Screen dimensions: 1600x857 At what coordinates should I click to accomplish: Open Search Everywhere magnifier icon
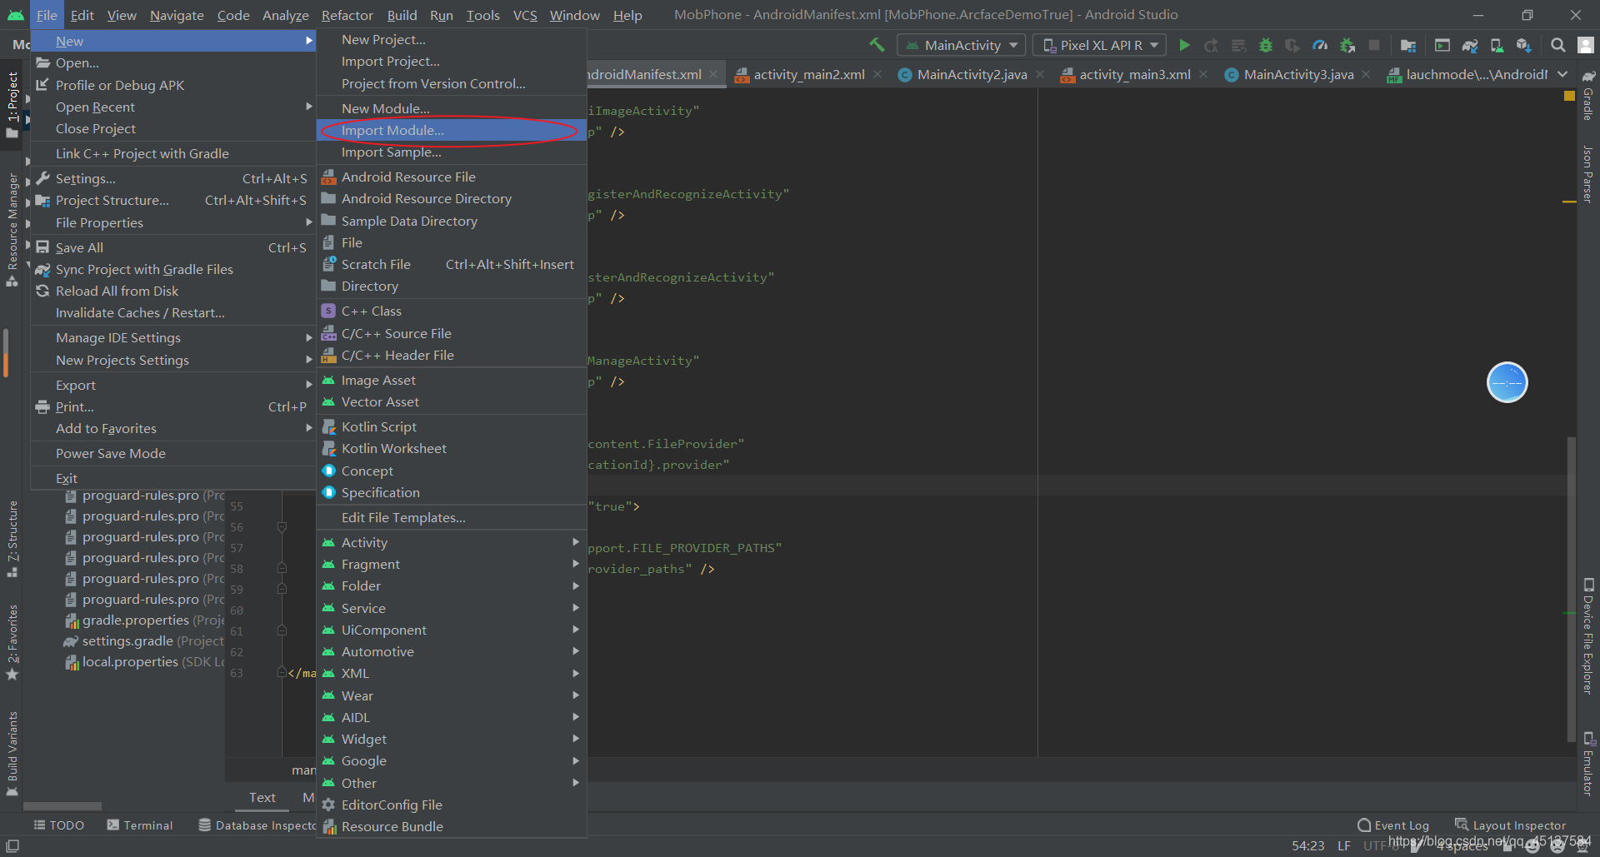(1557, 45)
